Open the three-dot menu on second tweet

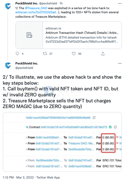click(x=120, y=64)
